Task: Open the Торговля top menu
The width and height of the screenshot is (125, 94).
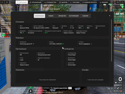Action: point(75,2)
